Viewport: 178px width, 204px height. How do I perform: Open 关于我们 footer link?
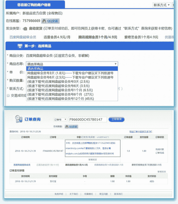click(x=74, y=194)
